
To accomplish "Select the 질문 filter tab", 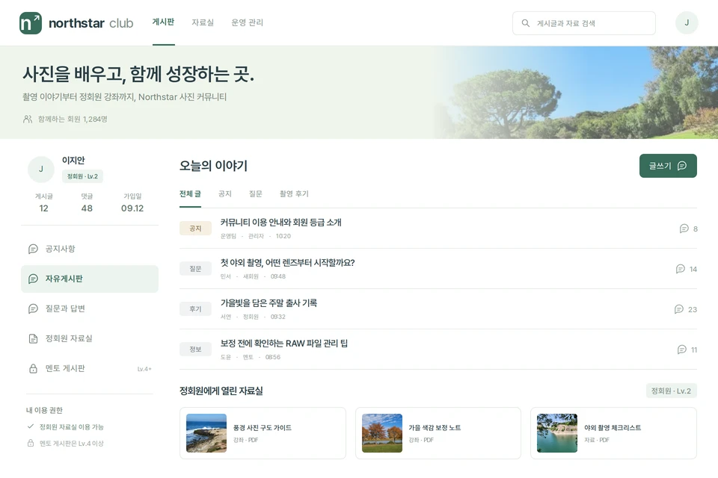I will 256,194.
